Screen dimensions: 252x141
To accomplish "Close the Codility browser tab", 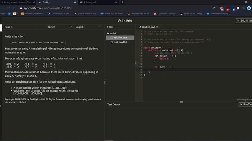I will [75, 2].
